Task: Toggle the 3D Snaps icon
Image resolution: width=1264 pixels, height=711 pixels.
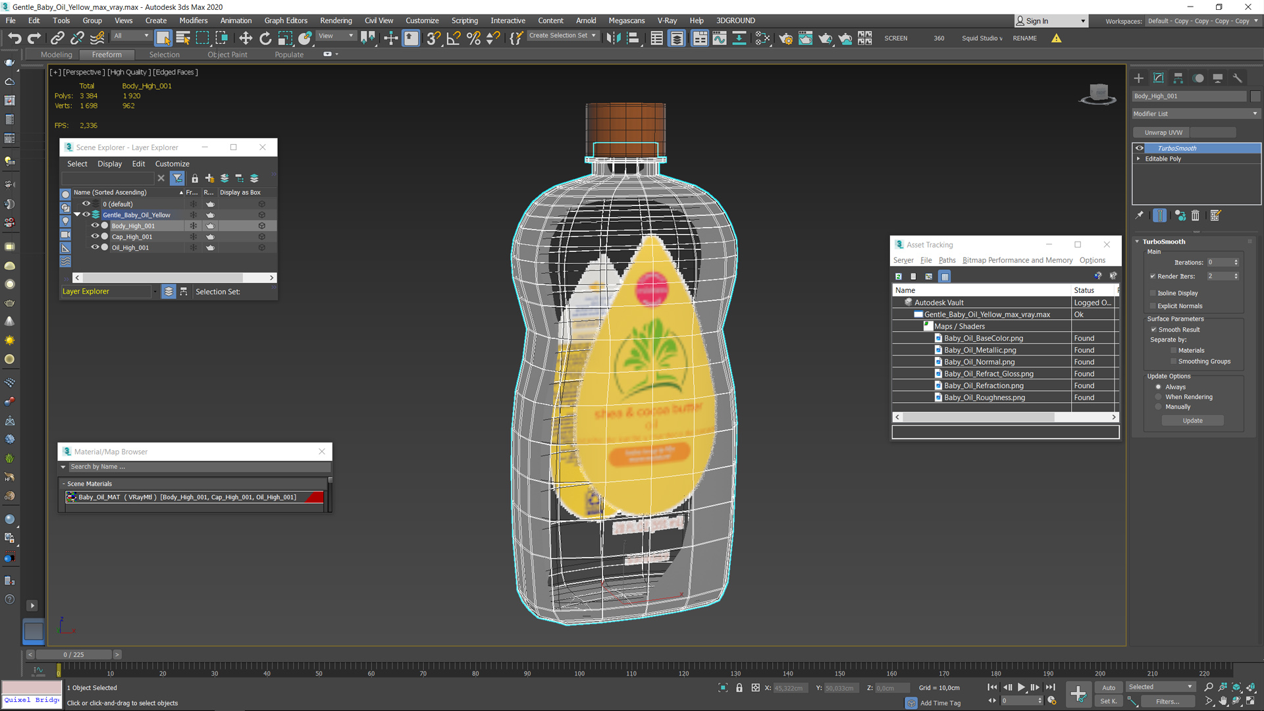Action: pos(433,38)
